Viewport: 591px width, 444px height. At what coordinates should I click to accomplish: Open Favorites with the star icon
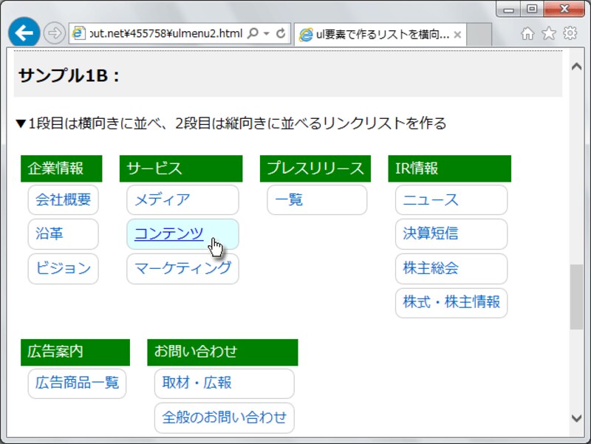point(547,33)
